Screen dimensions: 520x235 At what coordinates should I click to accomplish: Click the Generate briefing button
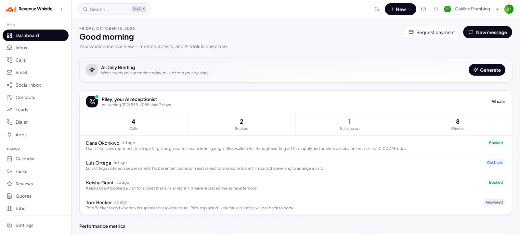pos(487,70)
